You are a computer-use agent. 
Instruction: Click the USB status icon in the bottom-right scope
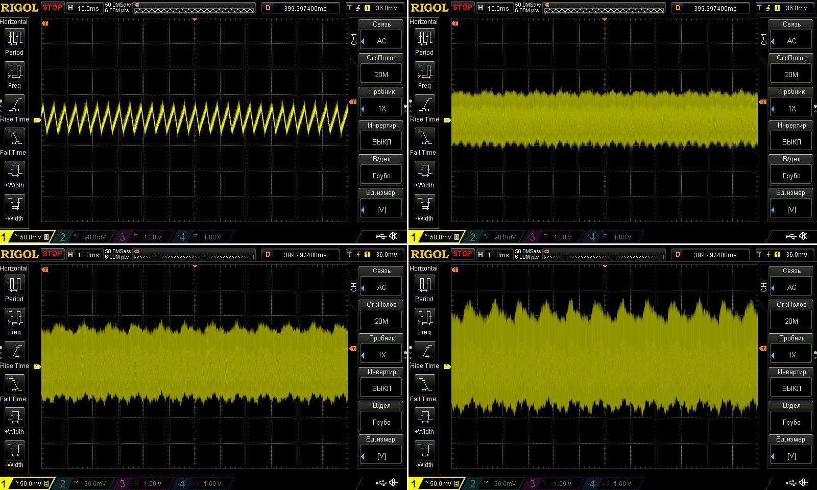(x=790, y=482)
